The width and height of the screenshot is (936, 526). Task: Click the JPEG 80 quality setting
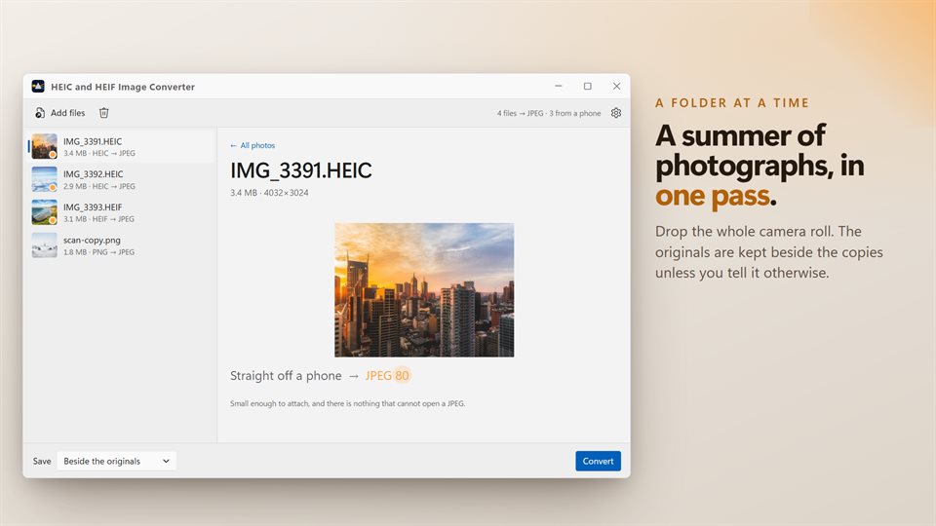[x=387, y=376]
